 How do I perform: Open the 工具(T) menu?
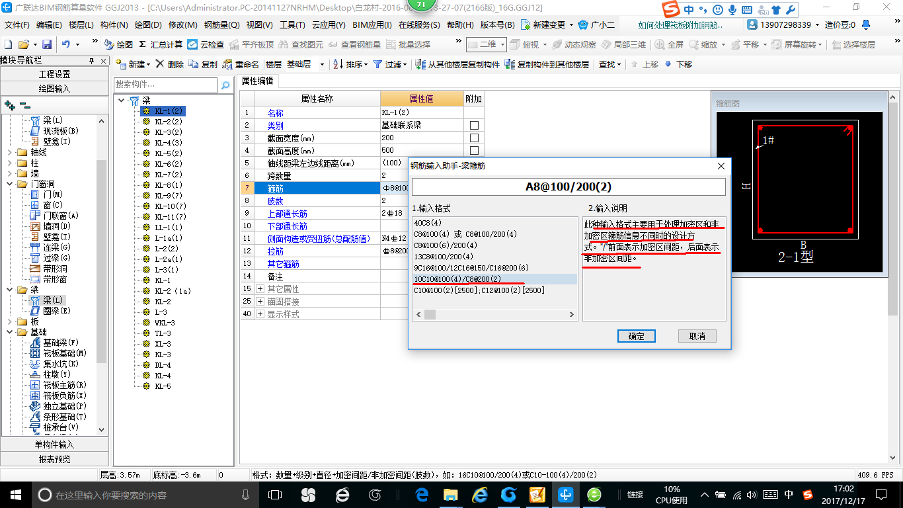[292, 24]
